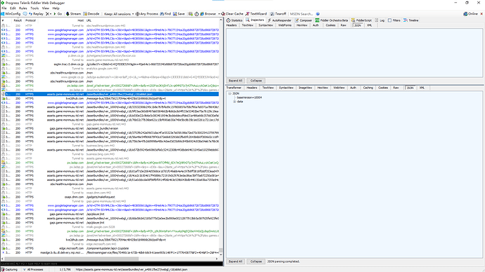Open the Timeline tab
The width and height of the screenshot is (485, 272).
410,20
